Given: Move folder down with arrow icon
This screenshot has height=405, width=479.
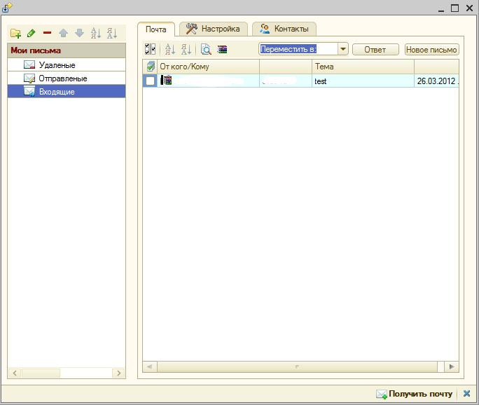Looking at the screenshot, I should pos(79,33).
